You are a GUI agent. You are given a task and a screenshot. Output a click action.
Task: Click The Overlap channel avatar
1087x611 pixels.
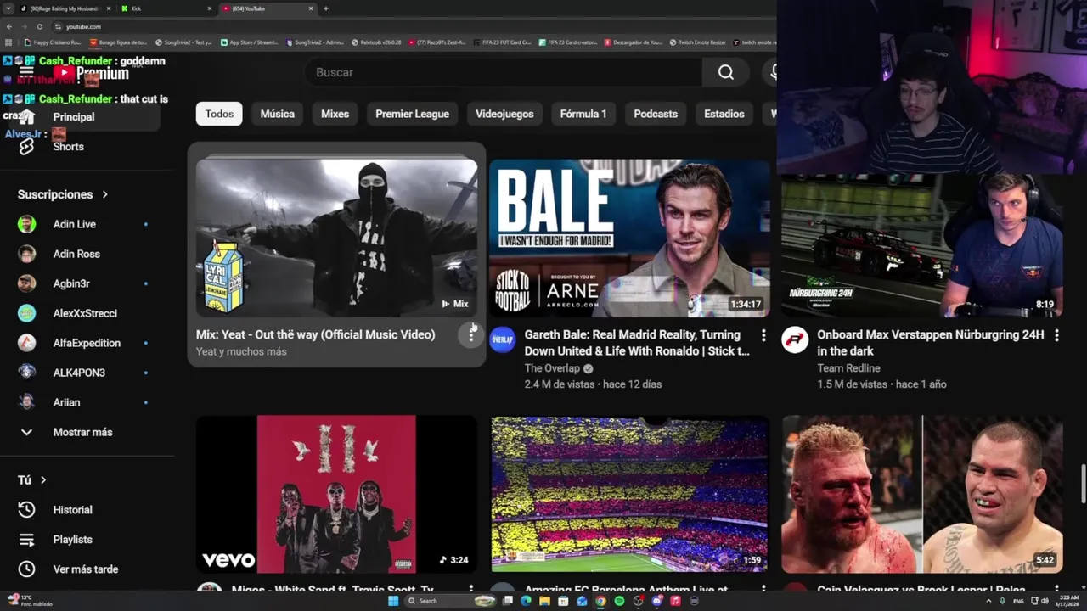pos(502,339)
